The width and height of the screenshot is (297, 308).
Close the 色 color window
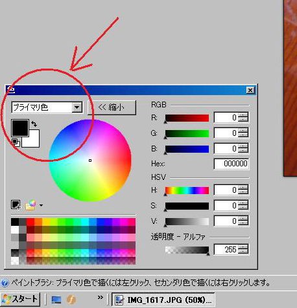(250, 90)
